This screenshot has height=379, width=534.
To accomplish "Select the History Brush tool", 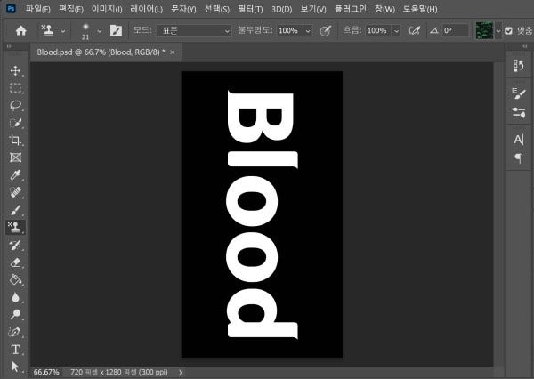I will click(x=15, y=245).
